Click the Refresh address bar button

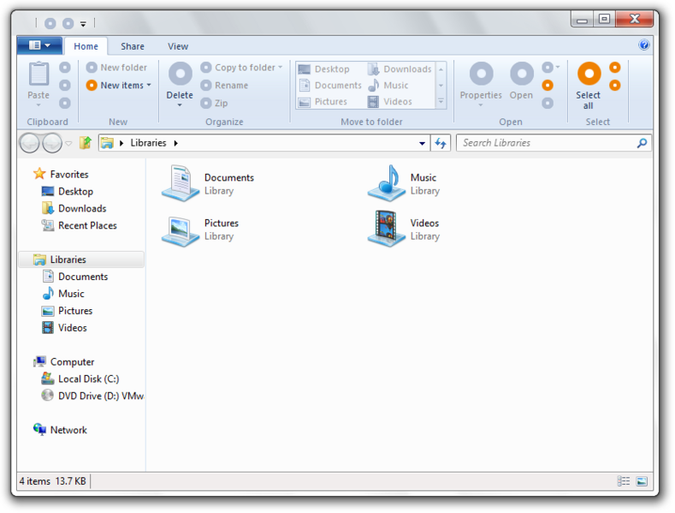[441, 143]
